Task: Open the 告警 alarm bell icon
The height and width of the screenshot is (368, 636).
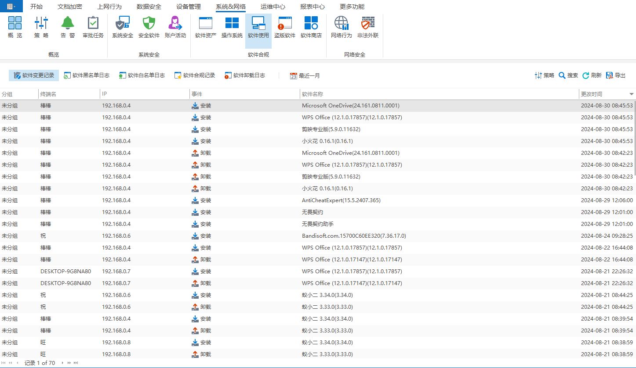Action: [x=67, y=27]
